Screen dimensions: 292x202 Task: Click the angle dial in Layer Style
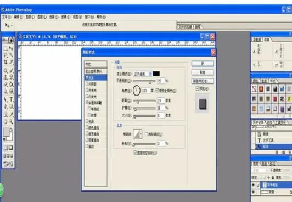137,91
